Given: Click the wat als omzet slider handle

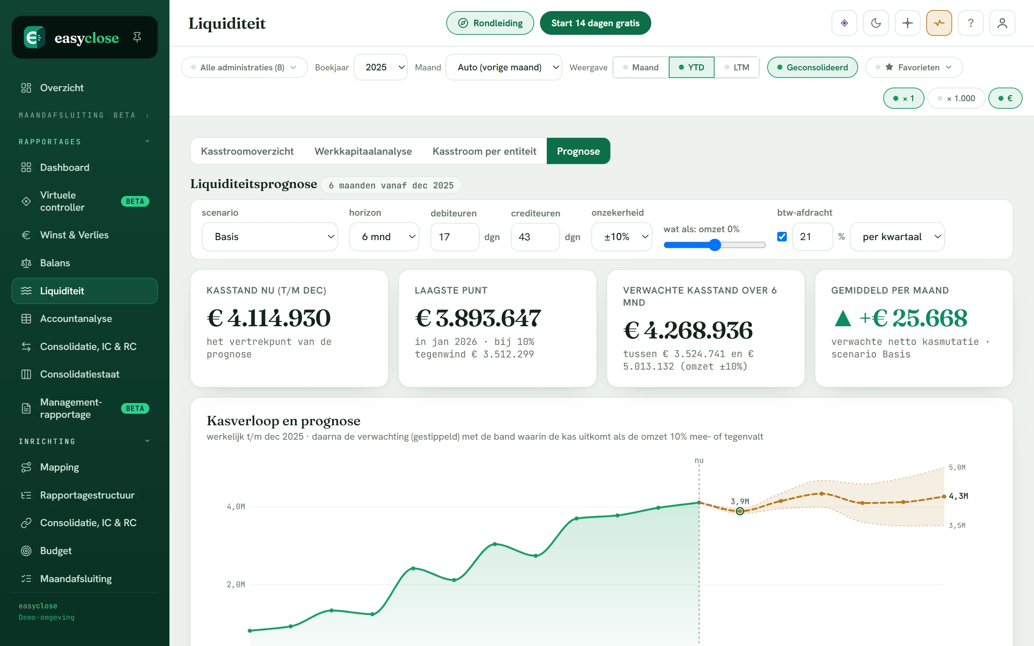Looking at the screenshot, I should [x=715, y=245].
